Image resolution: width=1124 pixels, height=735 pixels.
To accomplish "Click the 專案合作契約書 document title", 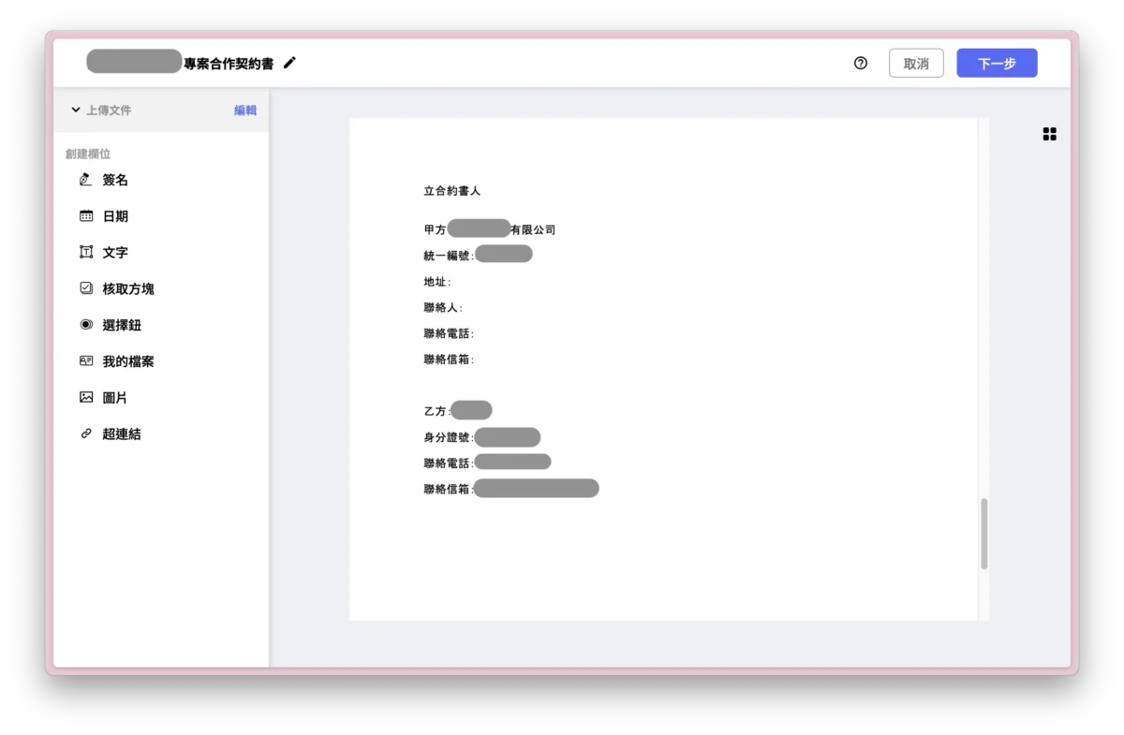I will pos(229,64).
